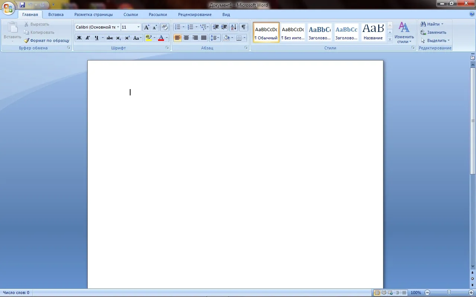
Task: Decrease paragraph indent
Action: [x=216, y=27]
